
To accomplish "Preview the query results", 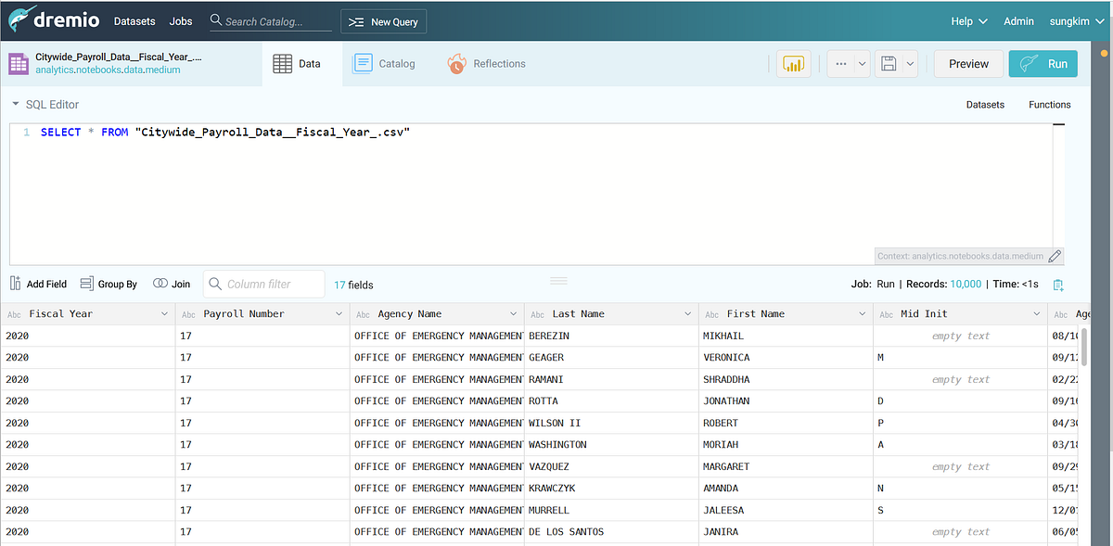I will click(x=968, y=63).
